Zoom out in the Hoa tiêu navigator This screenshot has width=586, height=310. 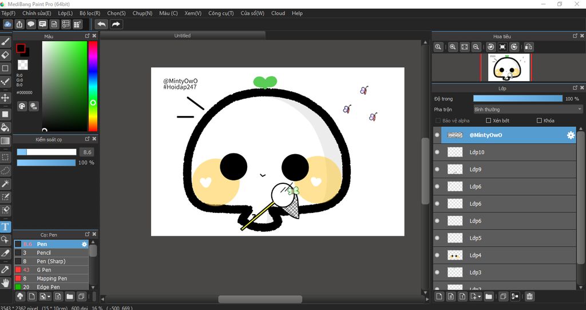(476, 47)
